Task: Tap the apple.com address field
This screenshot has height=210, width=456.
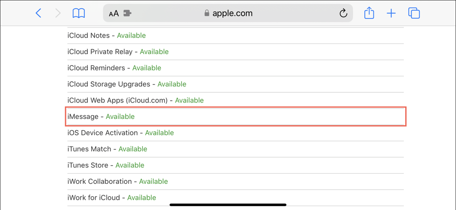Action: pos(228,13)
